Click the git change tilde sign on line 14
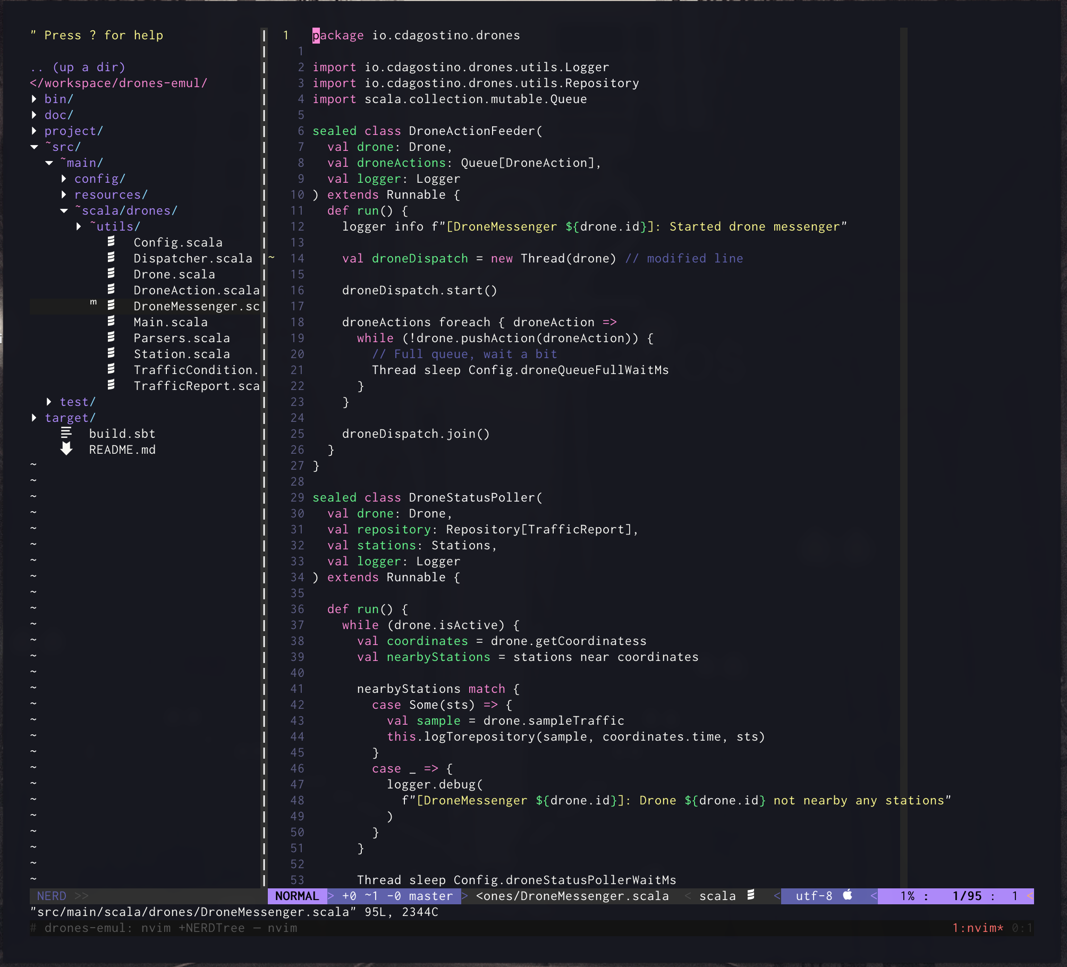The image size is (1067, 967). tap(272, 258)
